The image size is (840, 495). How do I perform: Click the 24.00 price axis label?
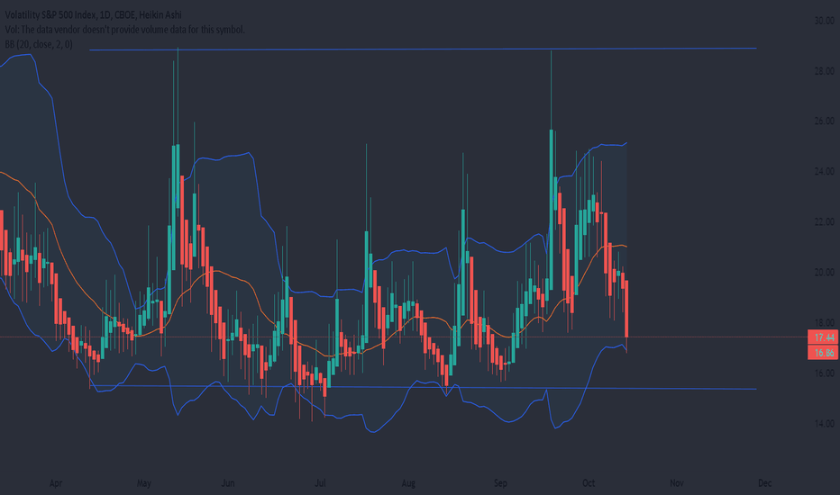coord(824,172)
